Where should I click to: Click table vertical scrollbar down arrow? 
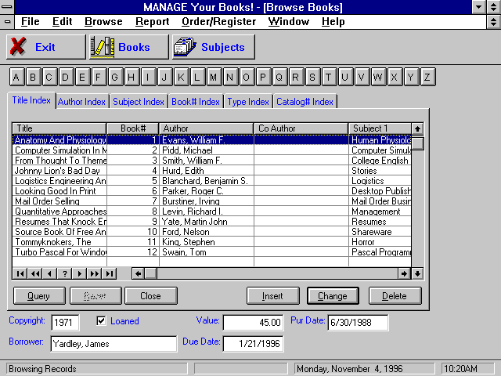pyautogui.click(x=418, y=273)
